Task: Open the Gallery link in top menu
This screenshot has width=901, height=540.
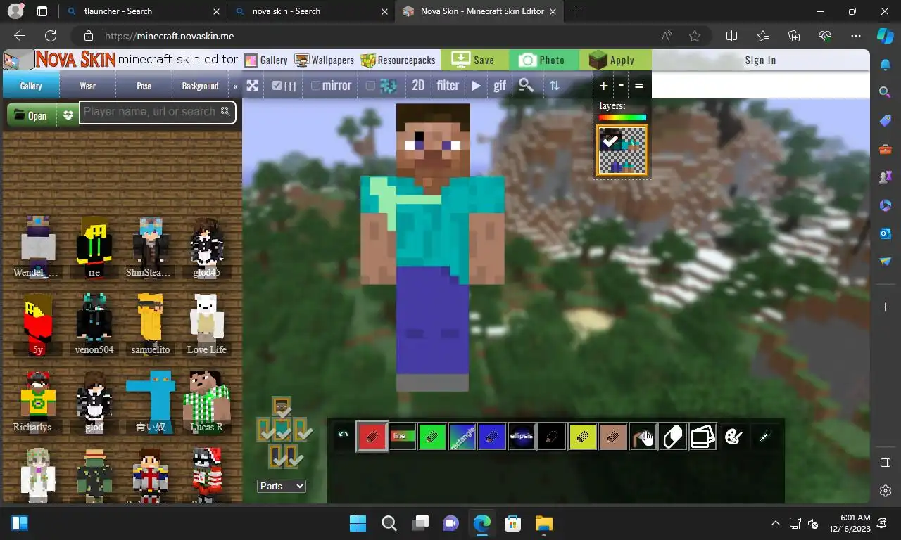Action: tap(265, 60)
